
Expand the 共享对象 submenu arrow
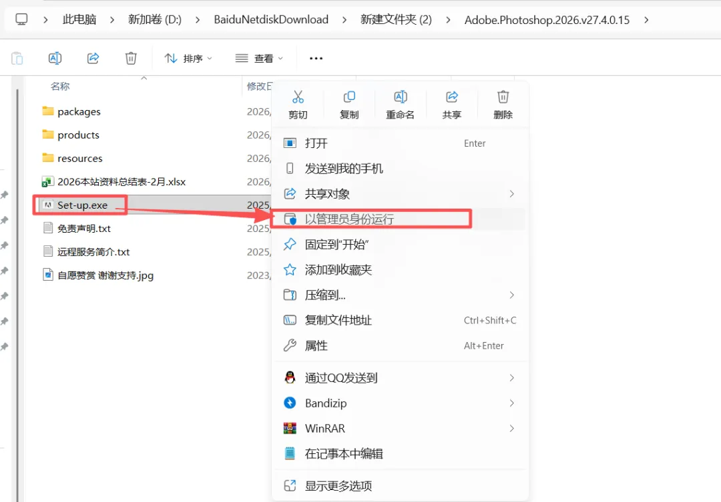click(512, 194)
